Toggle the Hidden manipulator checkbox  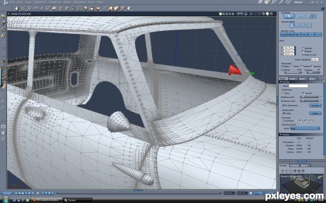282,66
